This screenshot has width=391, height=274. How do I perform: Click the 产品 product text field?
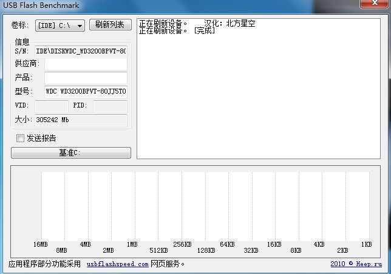coord(86,78)
